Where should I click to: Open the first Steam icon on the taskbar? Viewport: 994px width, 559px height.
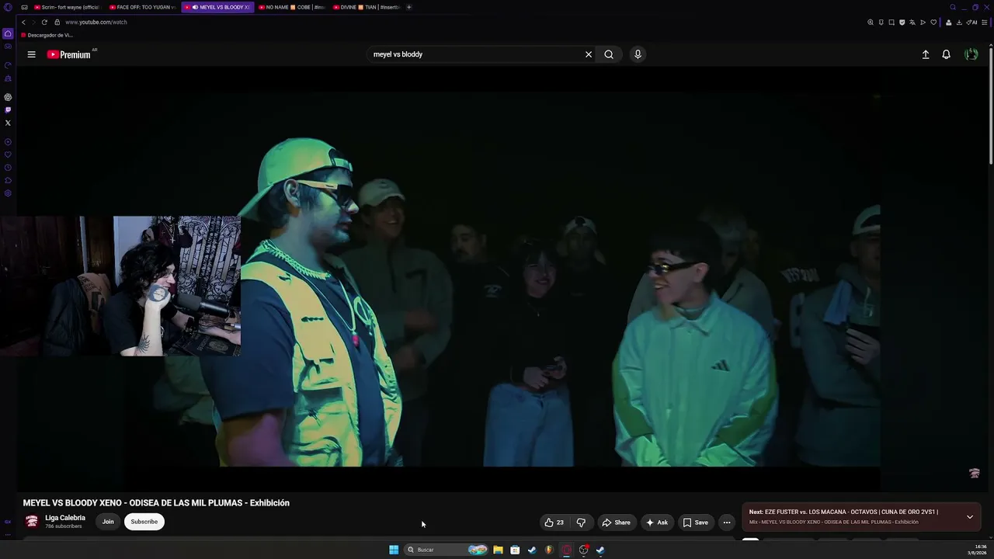click(x=532, y=550)
